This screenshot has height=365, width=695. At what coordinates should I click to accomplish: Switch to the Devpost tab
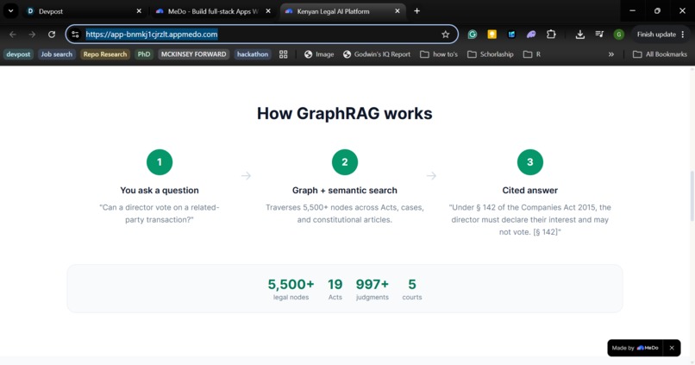(83, 11)
